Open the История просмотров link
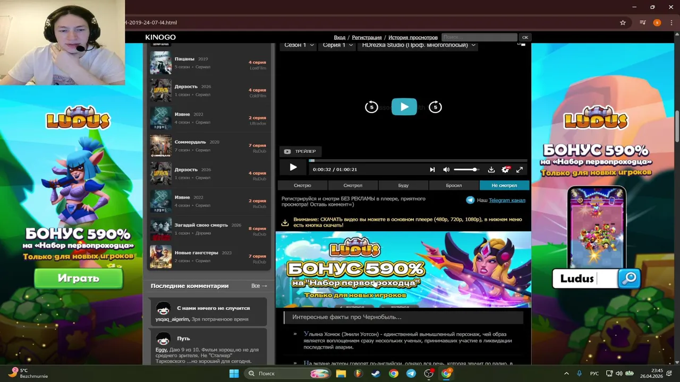Screen dimensions: 680x382 pyautogui.click(x=413, y=37)
